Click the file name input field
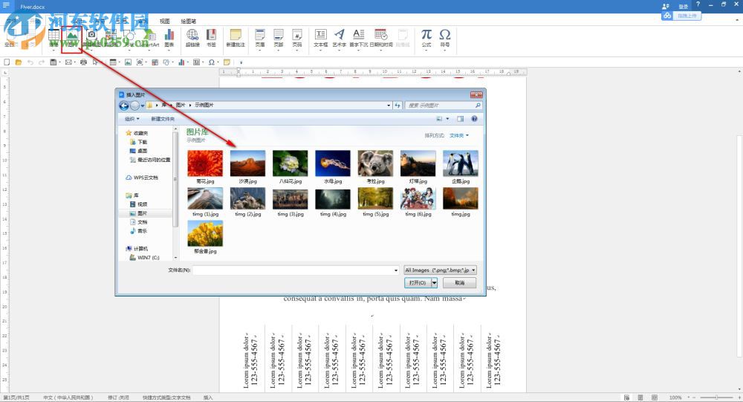This screenshot has width=743, height=402. tap(292, 270)
